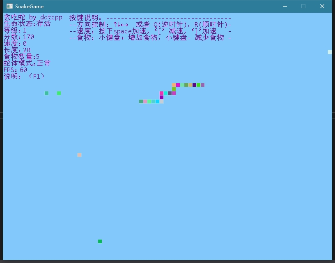Click the orange snake segment

tap(174, 85)
